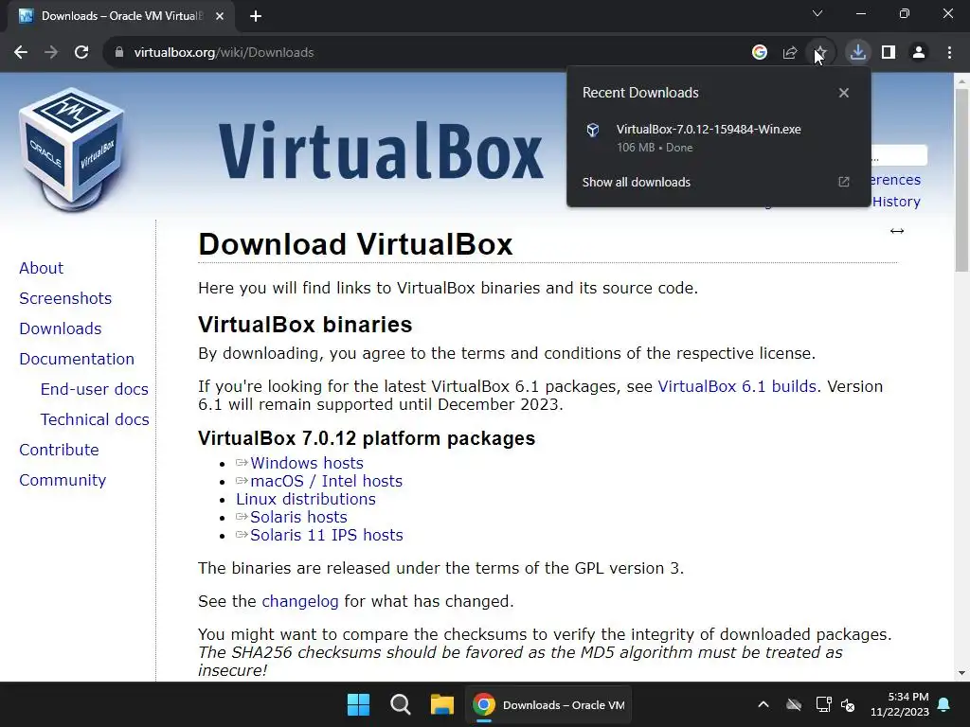
Task: Open the Community sidebar link
Action: click(63, 480)
